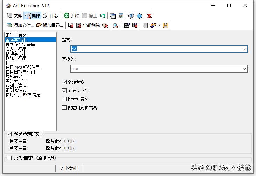256x176 pixels.
Task: Undo last renaming with green arrow icon
Action: [x=103, y=16]
